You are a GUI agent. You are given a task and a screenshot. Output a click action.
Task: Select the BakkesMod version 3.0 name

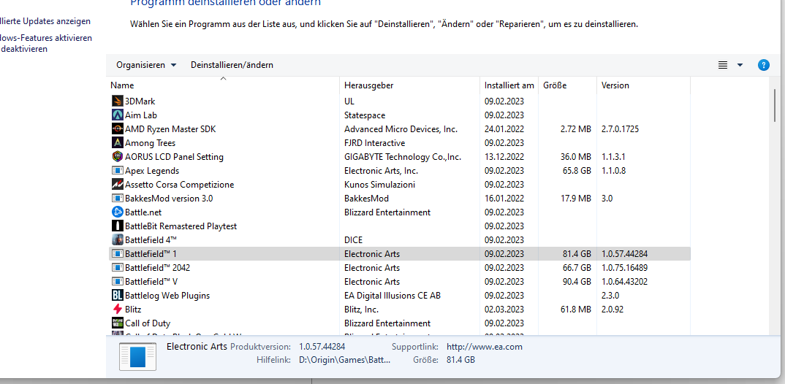pos(169,199)
